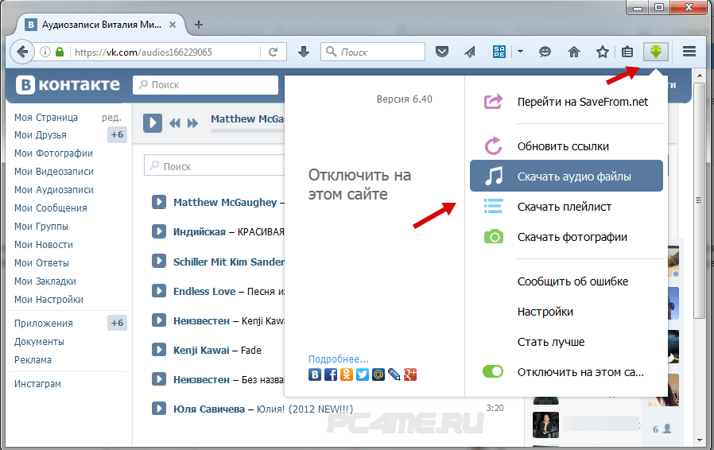Screen dimensions: 714x450
Task: Play the Юля Савичева track
Action: 159,409
